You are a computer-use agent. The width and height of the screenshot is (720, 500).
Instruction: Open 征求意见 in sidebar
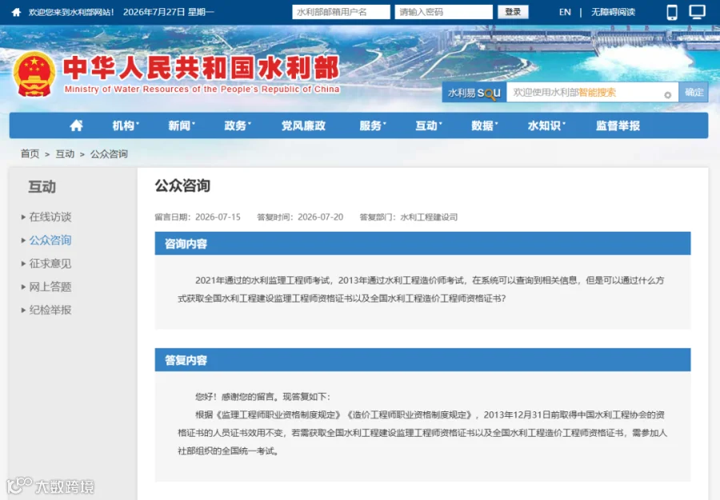coord(50,264)
